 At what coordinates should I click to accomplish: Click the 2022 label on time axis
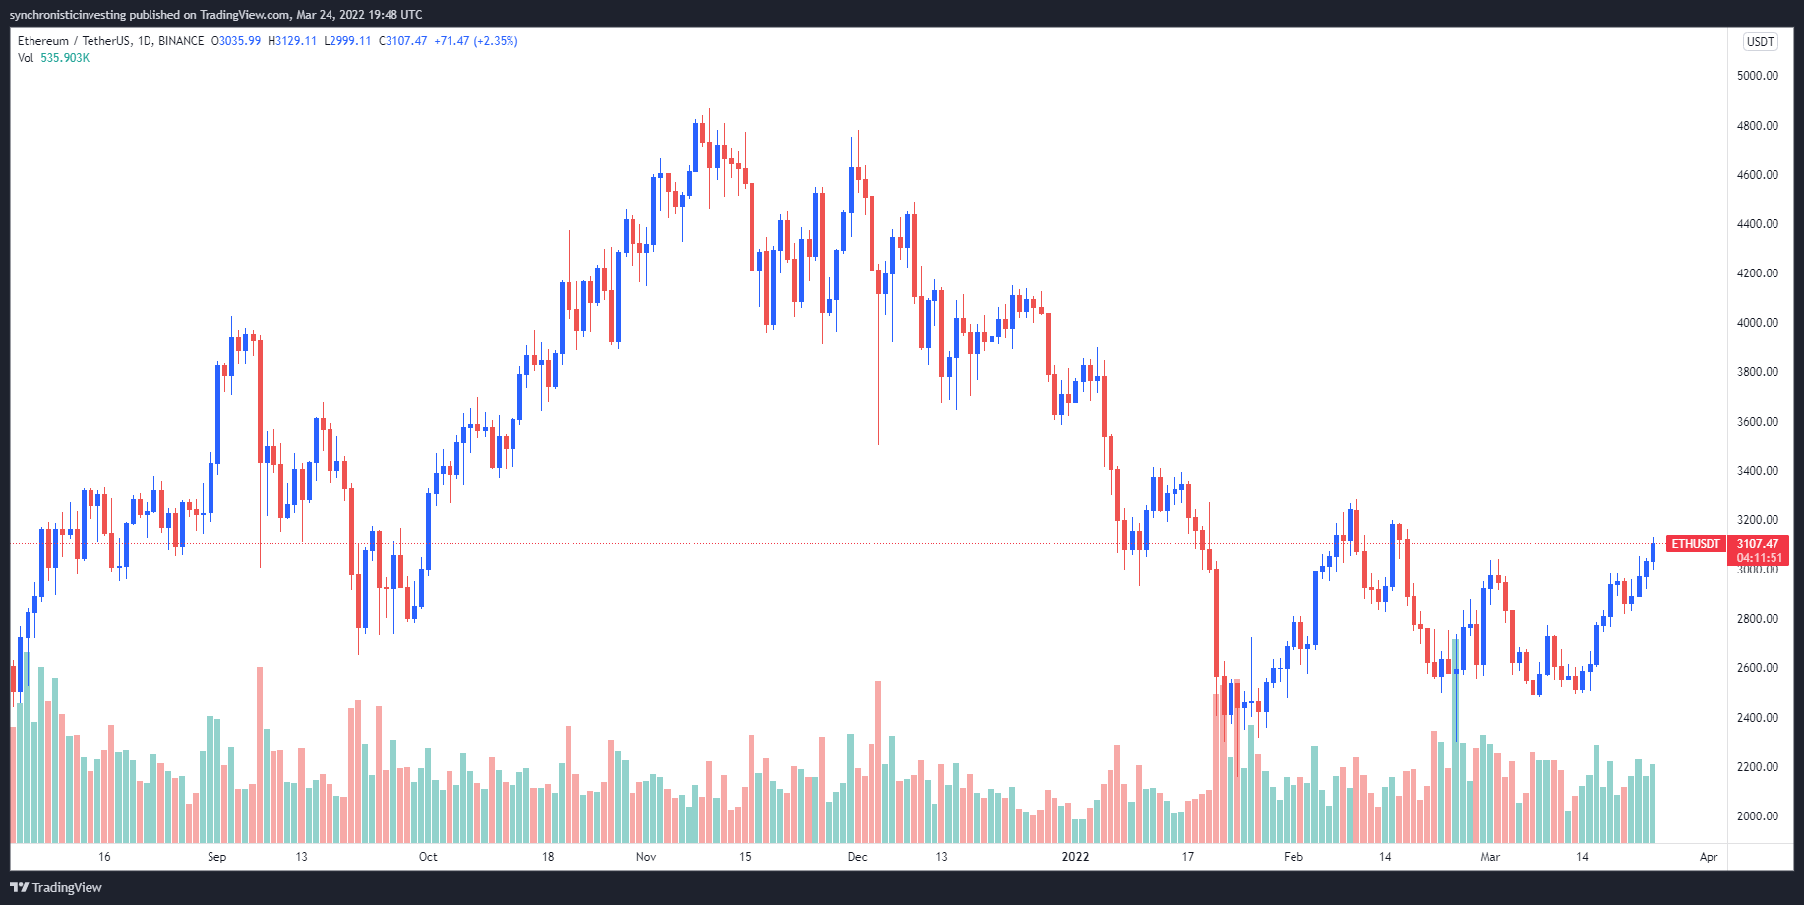pyautogui.click(x=1075, y=857)
